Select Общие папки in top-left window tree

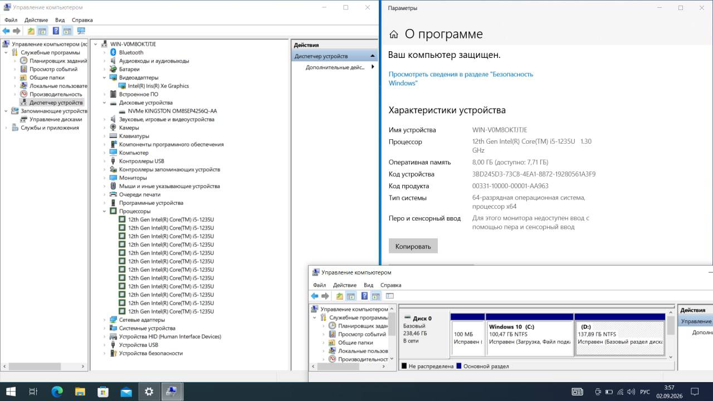click(x=47, y=77)
